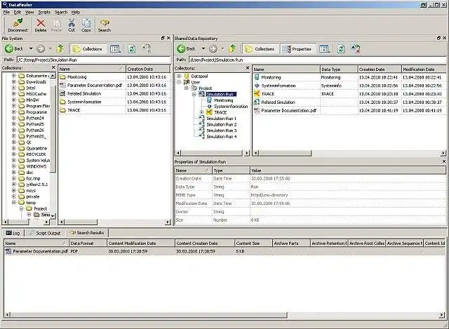Expand the Downloads folder node
449x329 pixels.
pos(13,82)
